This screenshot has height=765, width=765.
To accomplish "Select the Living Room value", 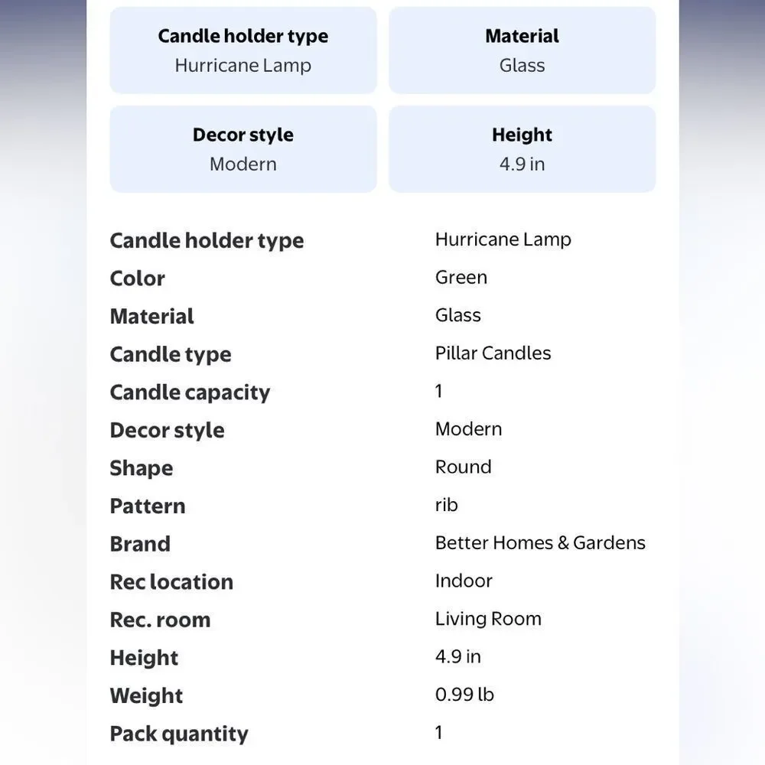I will pyautogui.click(x=488, y=619).
